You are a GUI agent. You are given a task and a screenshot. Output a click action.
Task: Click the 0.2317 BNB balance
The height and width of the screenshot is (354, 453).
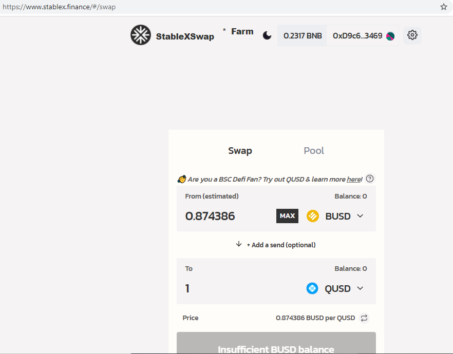point(303,36)
